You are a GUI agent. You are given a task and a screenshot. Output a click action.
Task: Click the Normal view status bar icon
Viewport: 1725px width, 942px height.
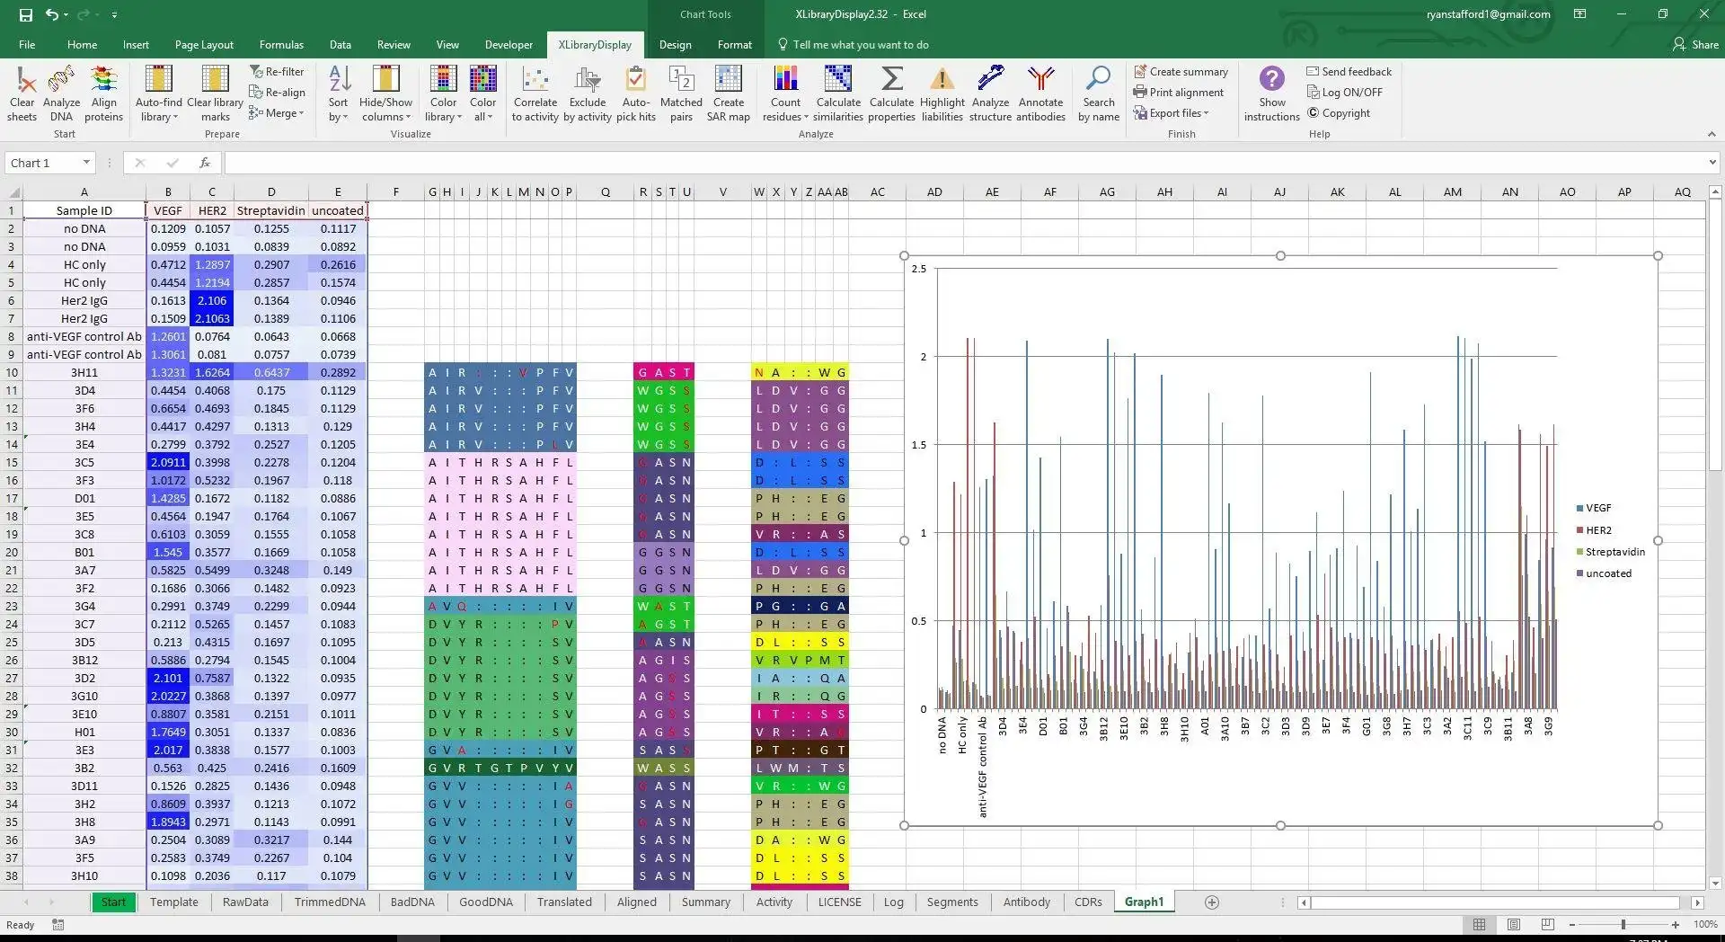pyautogui.click(x=1479, y=924)
